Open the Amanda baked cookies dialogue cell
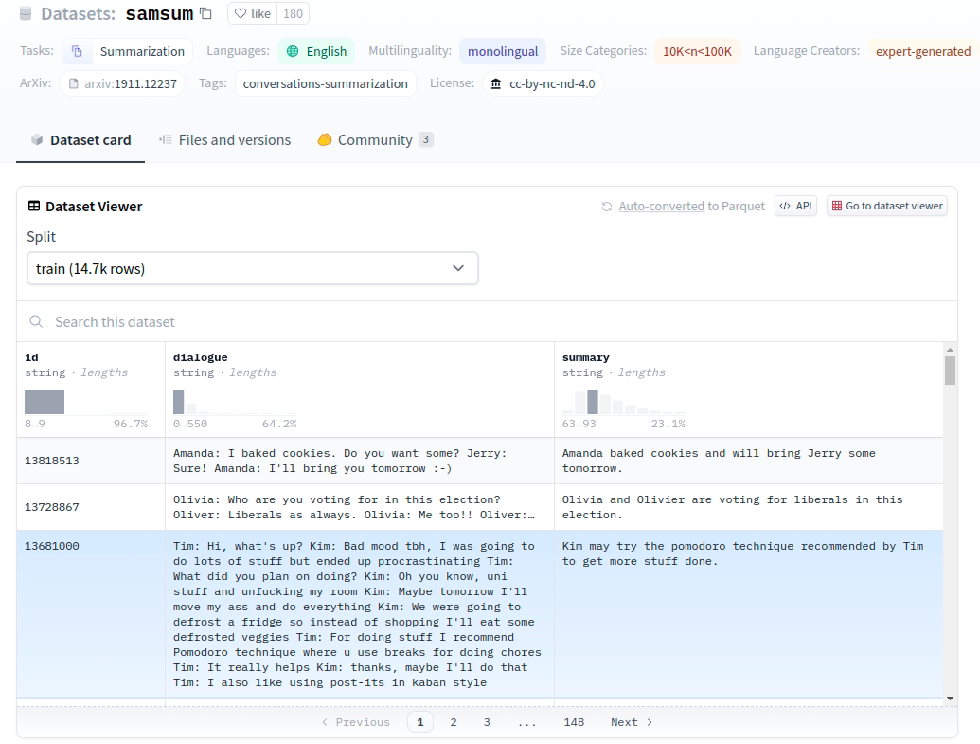 (360, 461)
